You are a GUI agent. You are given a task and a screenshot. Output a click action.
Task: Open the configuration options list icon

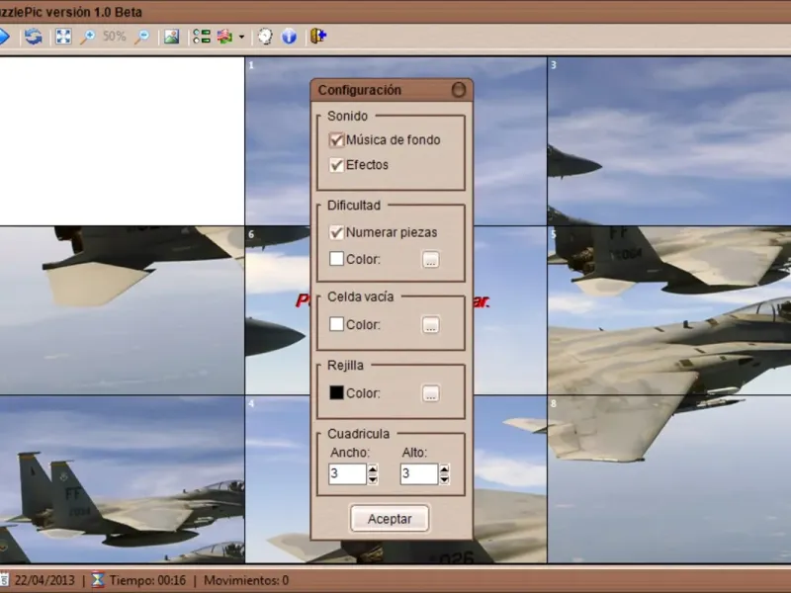pyautogui.click(x=202, y=37)
